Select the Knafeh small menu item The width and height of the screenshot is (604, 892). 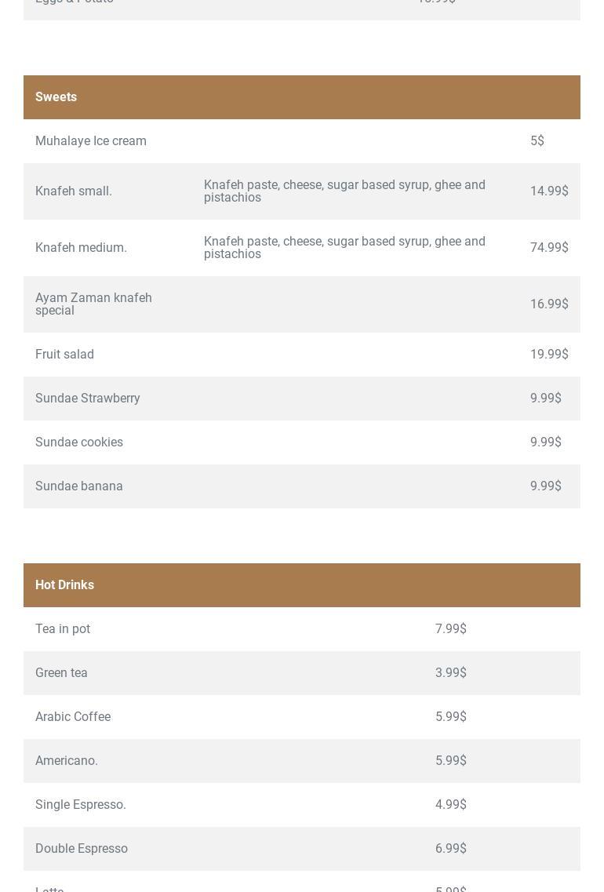coord(74,191)
